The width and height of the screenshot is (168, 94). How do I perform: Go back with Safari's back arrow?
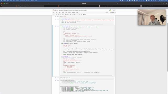point(11,3)
